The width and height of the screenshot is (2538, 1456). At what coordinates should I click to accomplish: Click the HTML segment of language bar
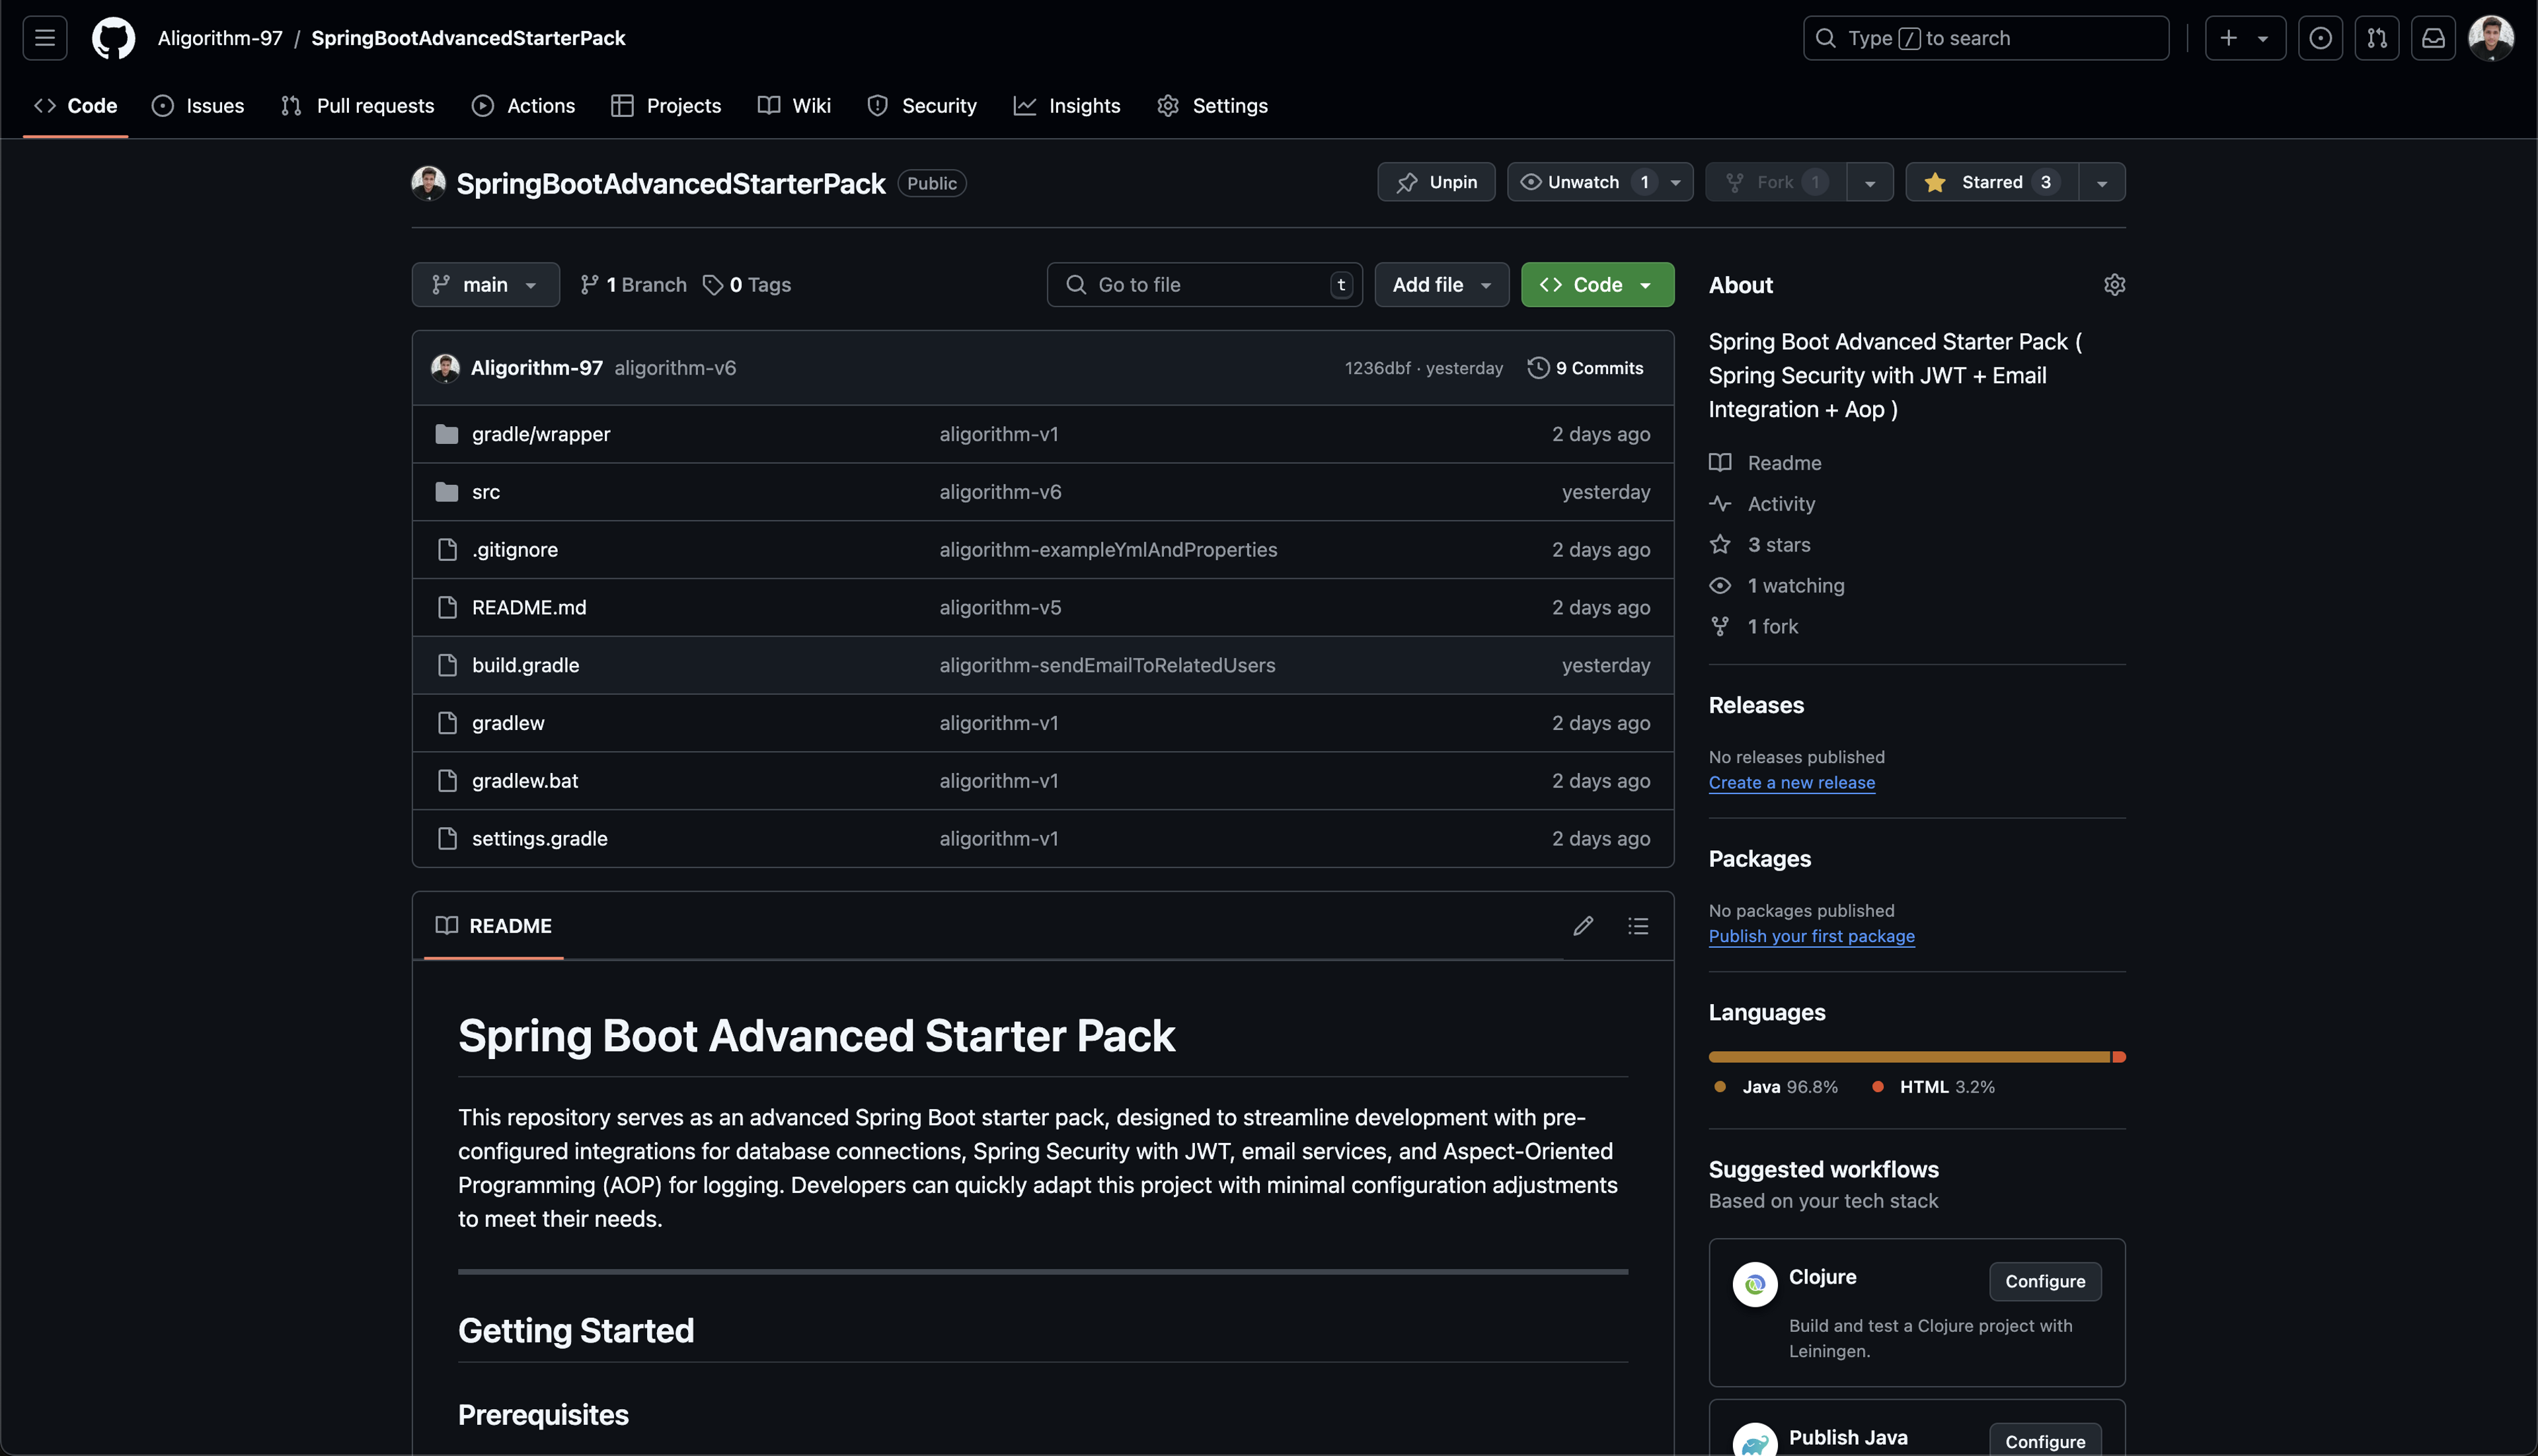coord(2119,1057)
